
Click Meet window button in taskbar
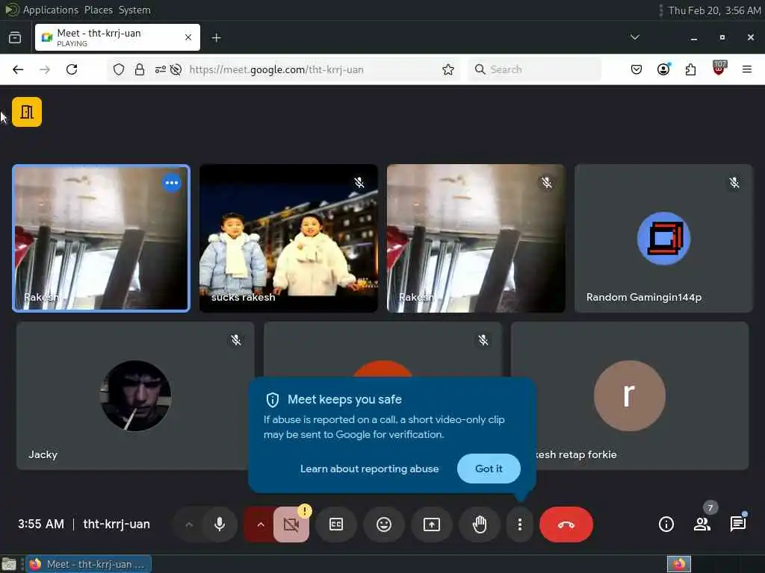(x=88, y=564)
